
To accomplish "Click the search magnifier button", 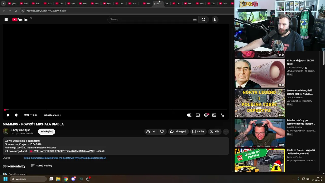I will [x=204, y=20].
